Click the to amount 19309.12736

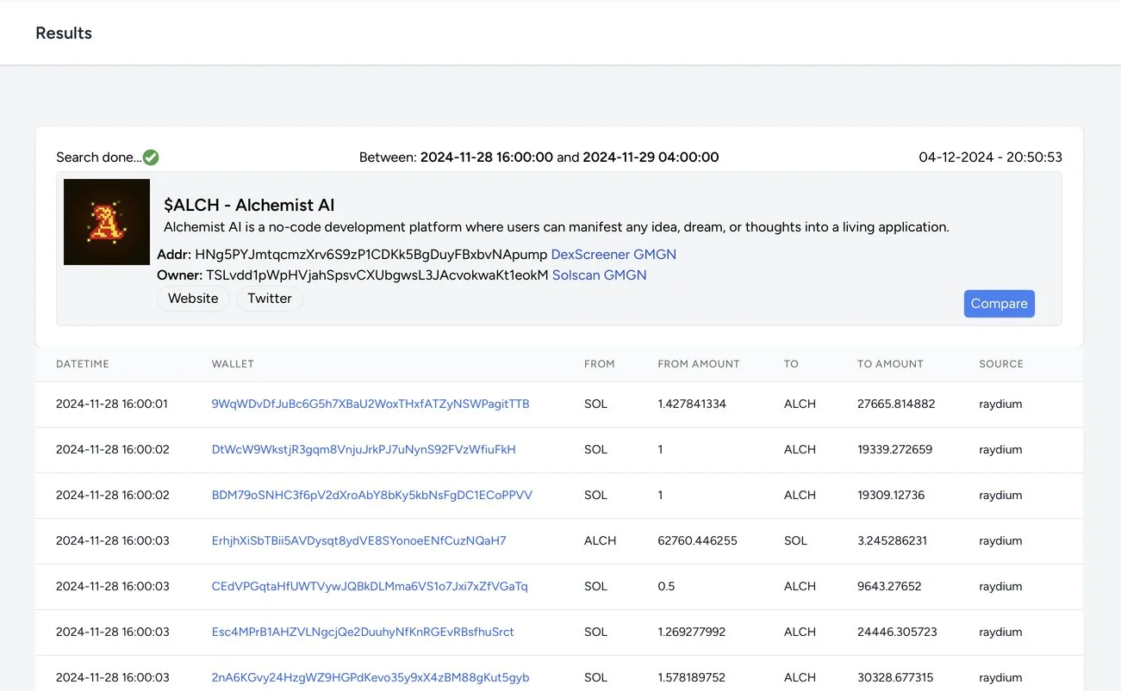(x=891, y=495)
